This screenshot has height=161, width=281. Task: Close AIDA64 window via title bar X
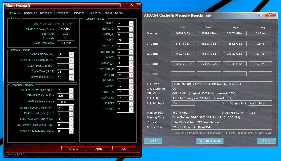[x=270, y=15]
